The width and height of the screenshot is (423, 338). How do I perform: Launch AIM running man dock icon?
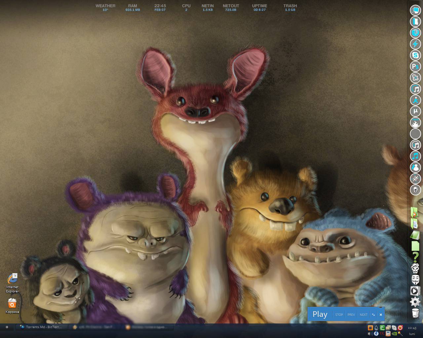tap(415, 100)
